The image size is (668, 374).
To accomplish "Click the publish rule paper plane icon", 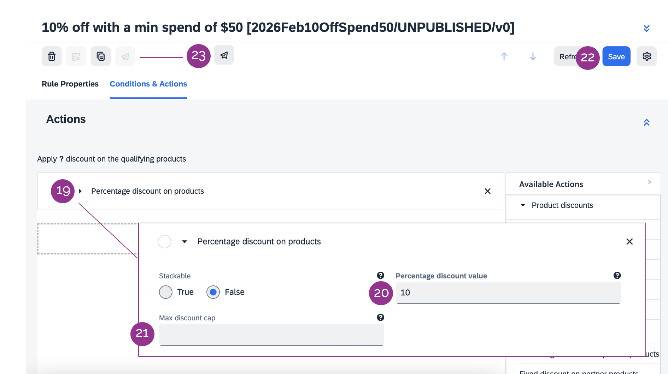I will pos(224,55).
